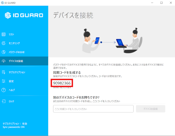Click the ロック exit icon
The image size is (175, 136).
(x=3, y=101)
